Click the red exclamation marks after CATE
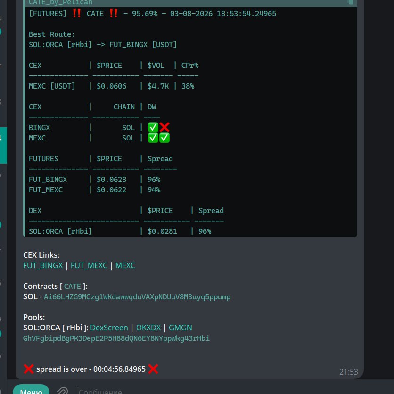 [x=113, y=13]
